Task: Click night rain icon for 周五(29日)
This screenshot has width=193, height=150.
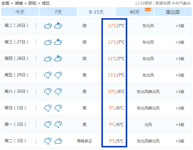Action: pos(58,75)
